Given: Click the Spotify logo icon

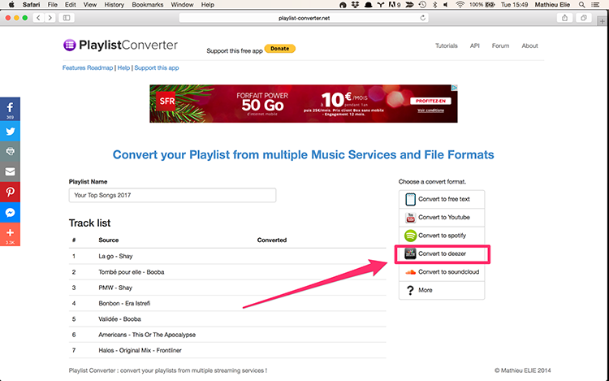Looking at the screenshot, I should [410, 236].
